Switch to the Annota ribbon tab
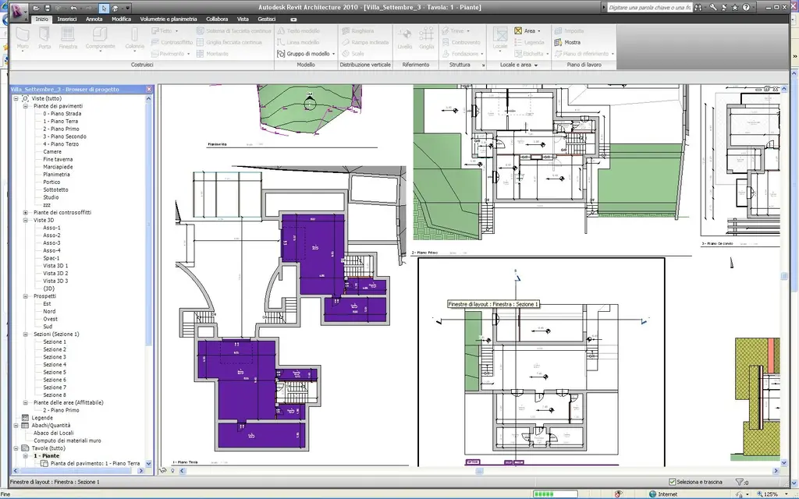This screenshot has width=799, height=499. pos(94,19)
